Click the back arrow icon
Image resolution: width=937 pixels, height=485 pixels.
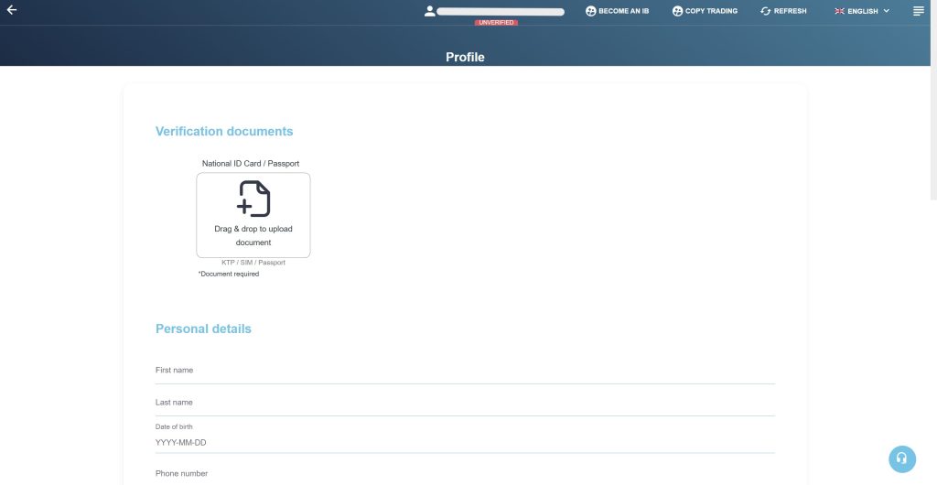click(x=12, y=10)
